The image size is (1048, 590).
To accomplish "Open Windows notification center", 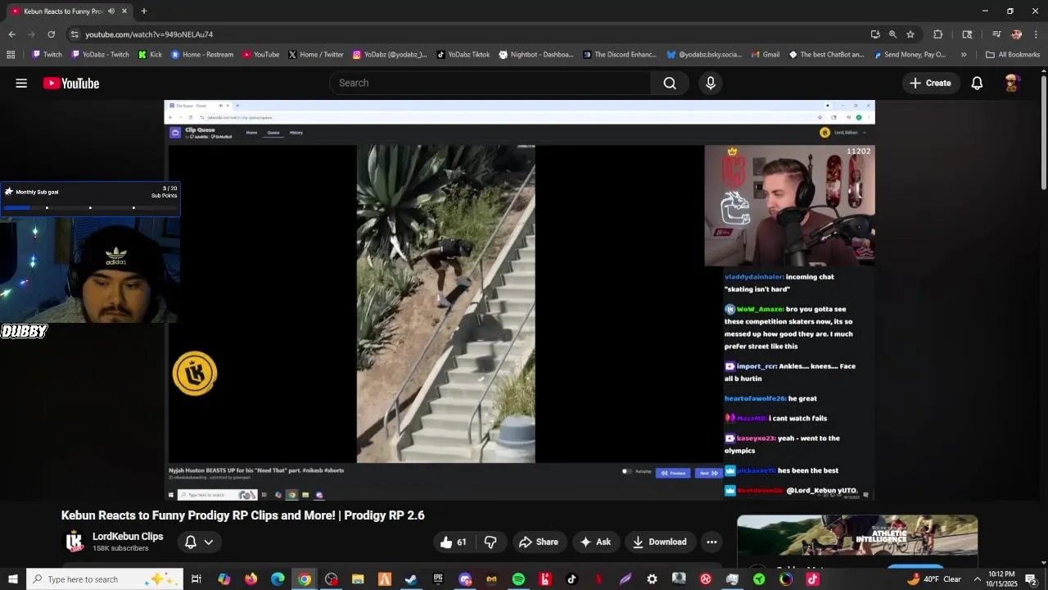I will (x=1031, y=579).
